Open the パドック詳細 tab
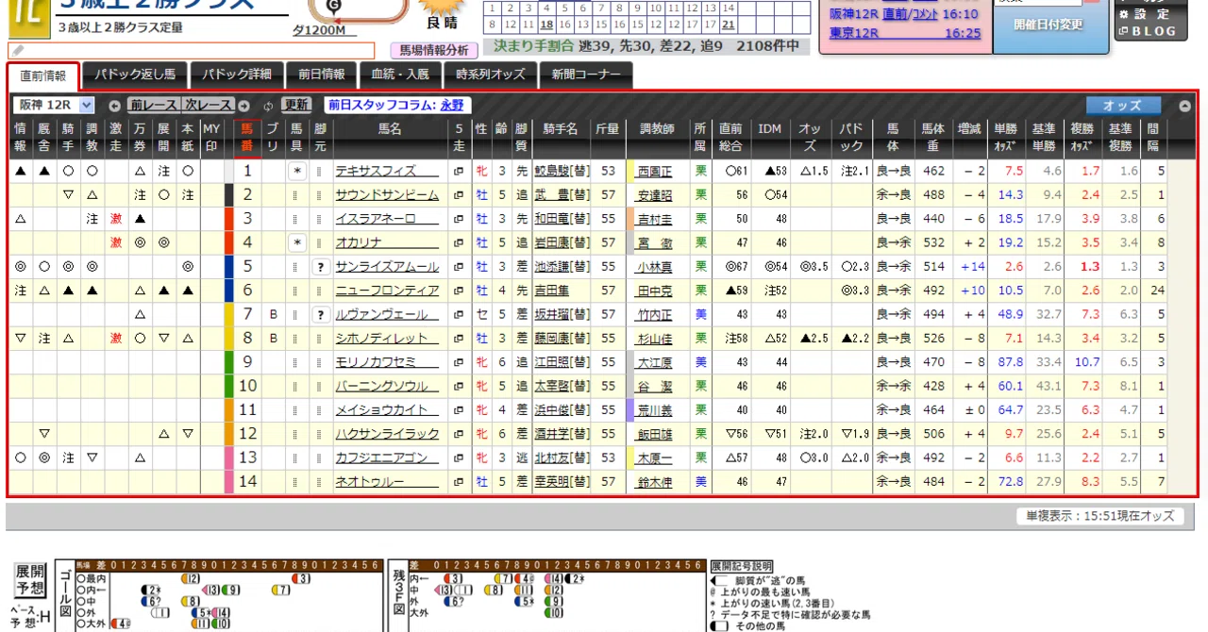The image size is (1208, 632). tap(236, 75)
